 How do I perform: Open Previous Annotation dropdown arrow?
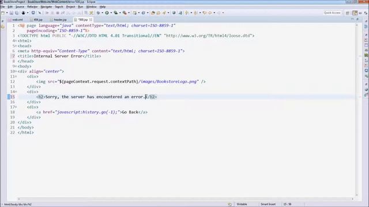coord(200,13)
